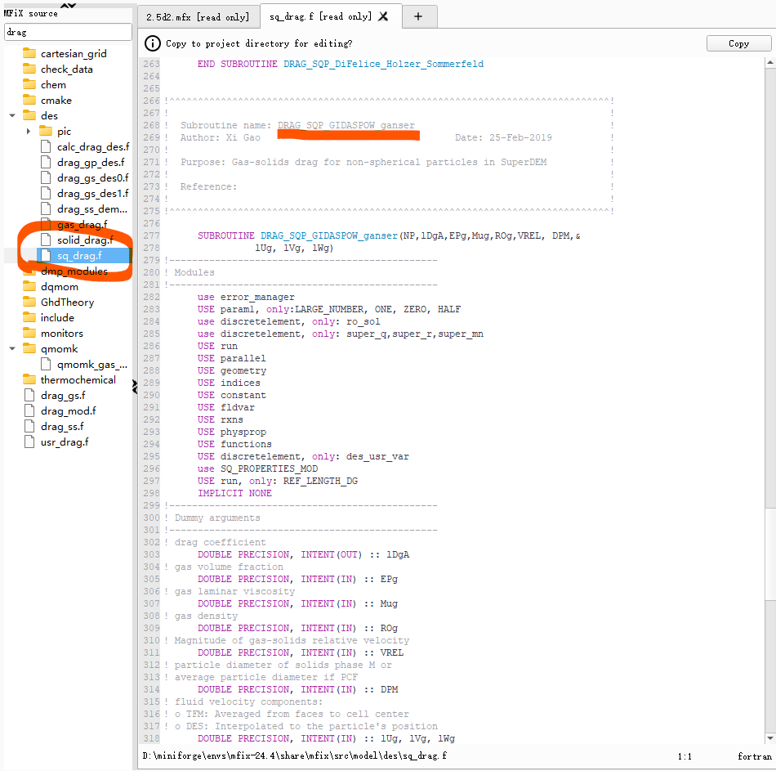Open the solid_drag.f file

(85, 240)
